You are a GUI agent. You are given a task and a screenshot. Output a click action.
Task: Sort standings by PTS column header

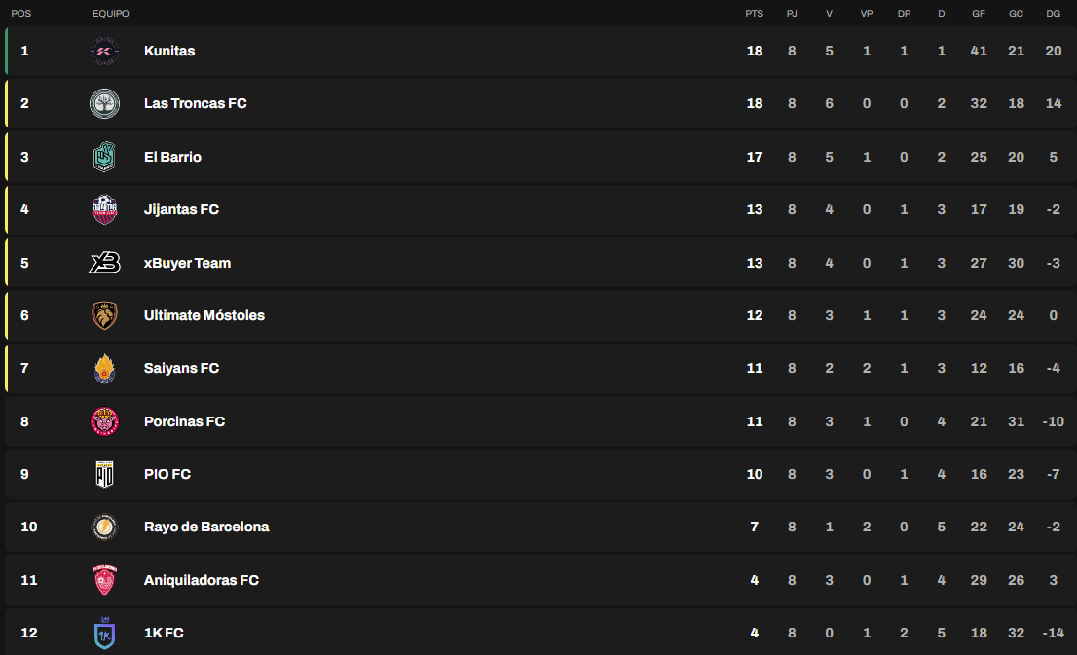click(x=754, y=13)
